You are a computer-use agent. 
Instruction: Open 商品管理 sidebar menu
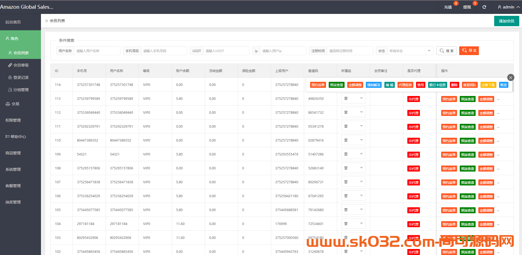pos(20,153)
